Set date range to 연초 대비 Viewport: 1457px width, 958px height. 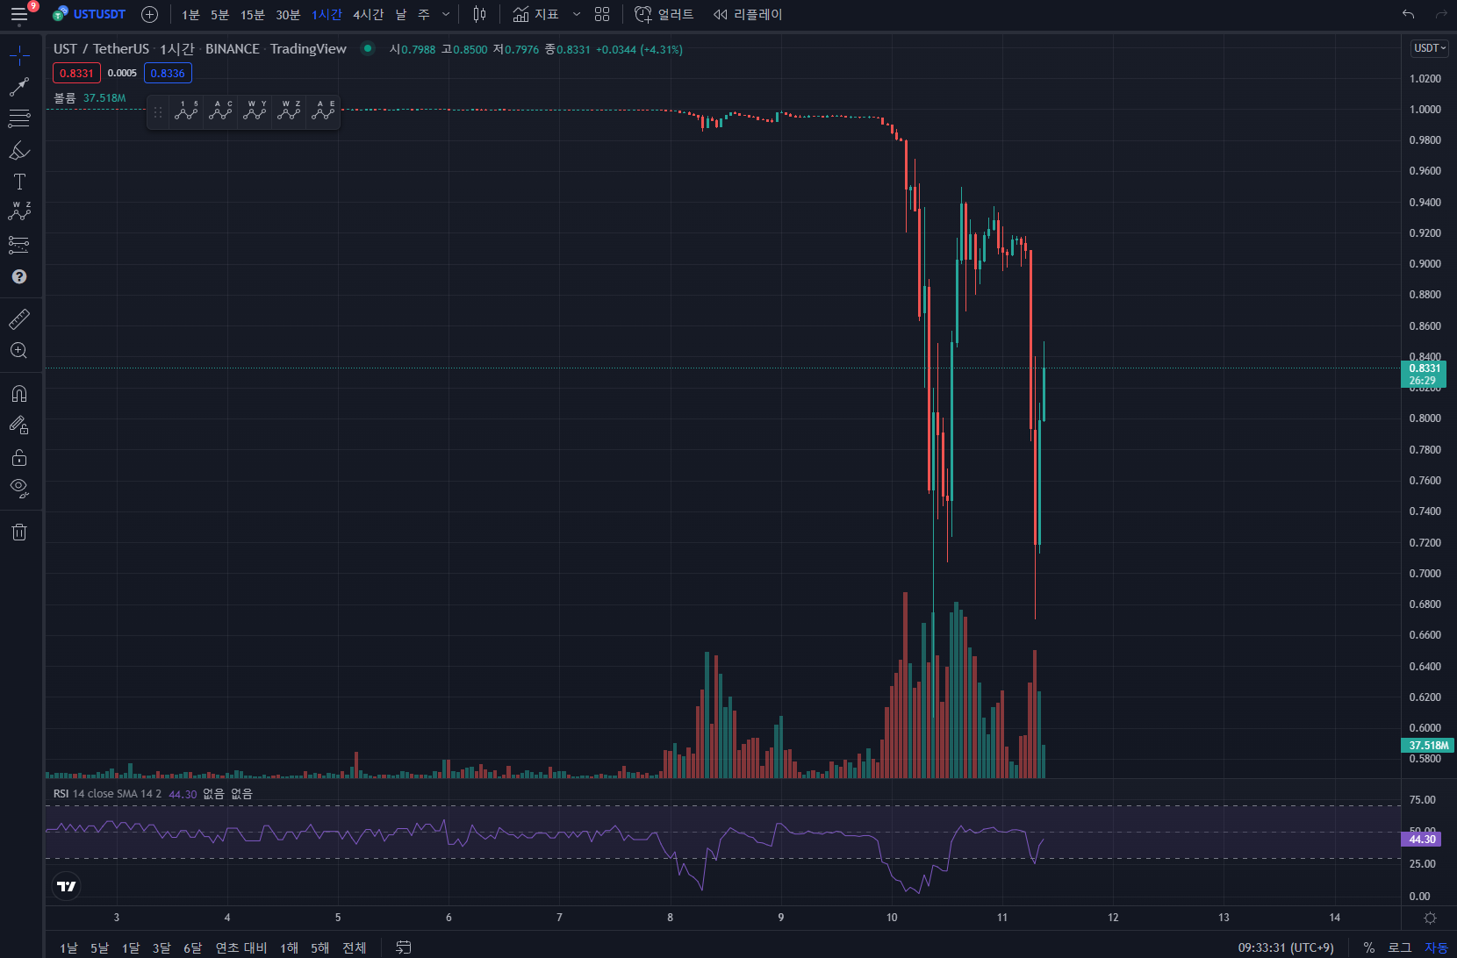pyautogui.click(x=241, y=947)
